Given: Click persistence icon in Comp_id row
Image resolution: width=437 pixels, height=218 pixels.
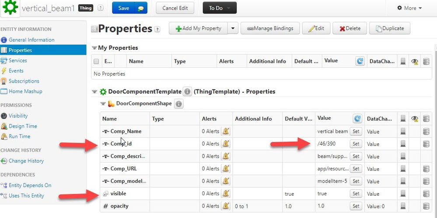Looking at the screenshot, I should 403,144.
